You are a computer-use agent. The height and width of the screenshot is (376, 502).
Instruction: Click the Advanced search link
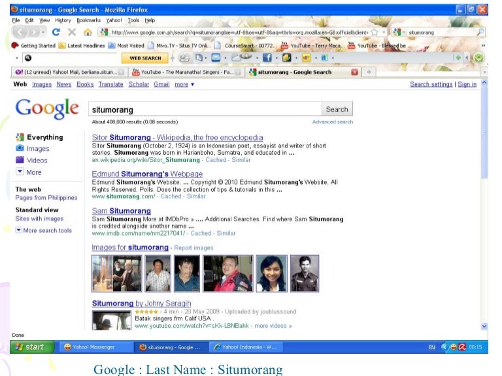click(x=333, y=122)
